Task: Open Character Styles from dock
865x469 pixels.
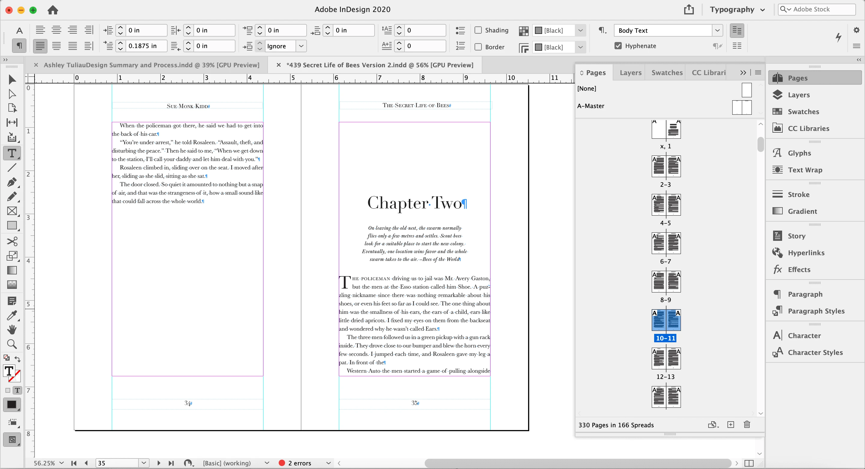Action: pos(815,353)
